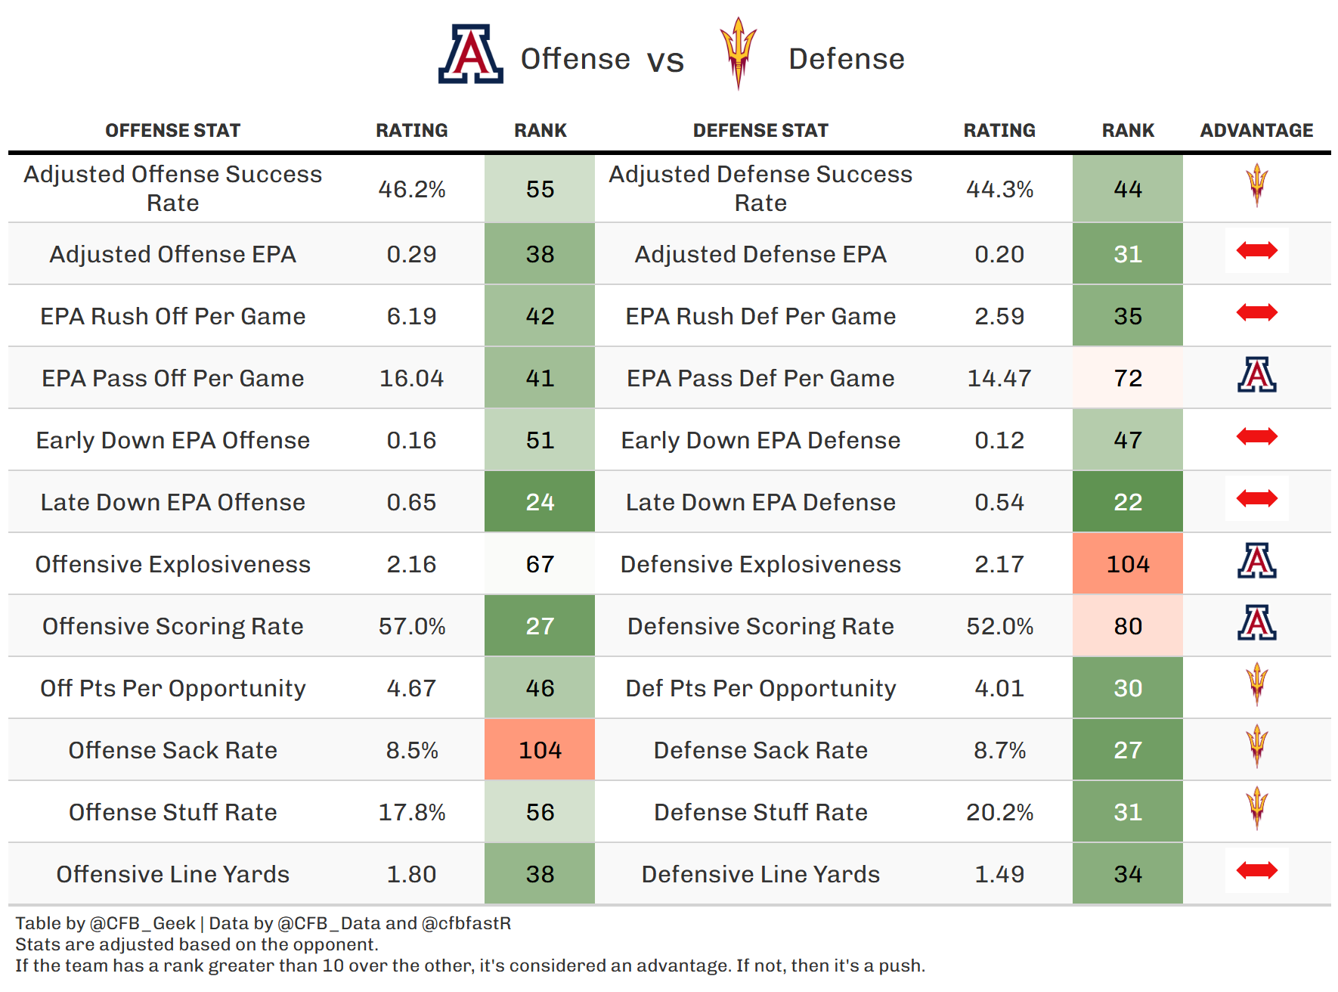Click the Arizona logo in the title

(x=470, y=54)
